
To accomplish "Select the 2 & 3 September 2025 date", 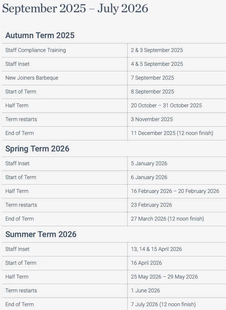I will (x=157, y=50).
